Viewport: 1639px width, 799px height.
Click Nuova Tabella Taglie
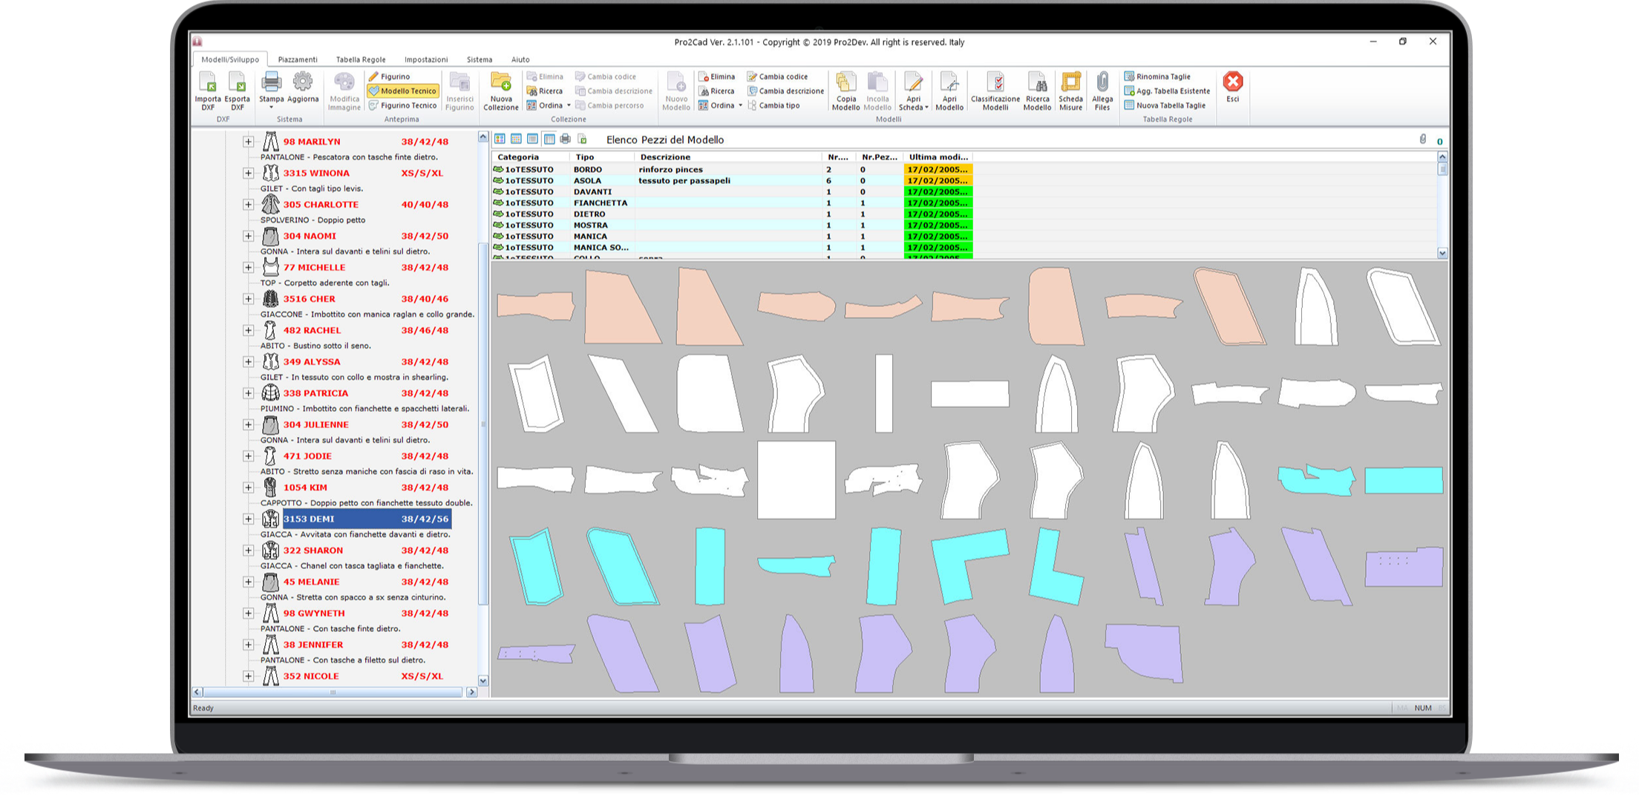point(1165,105)
